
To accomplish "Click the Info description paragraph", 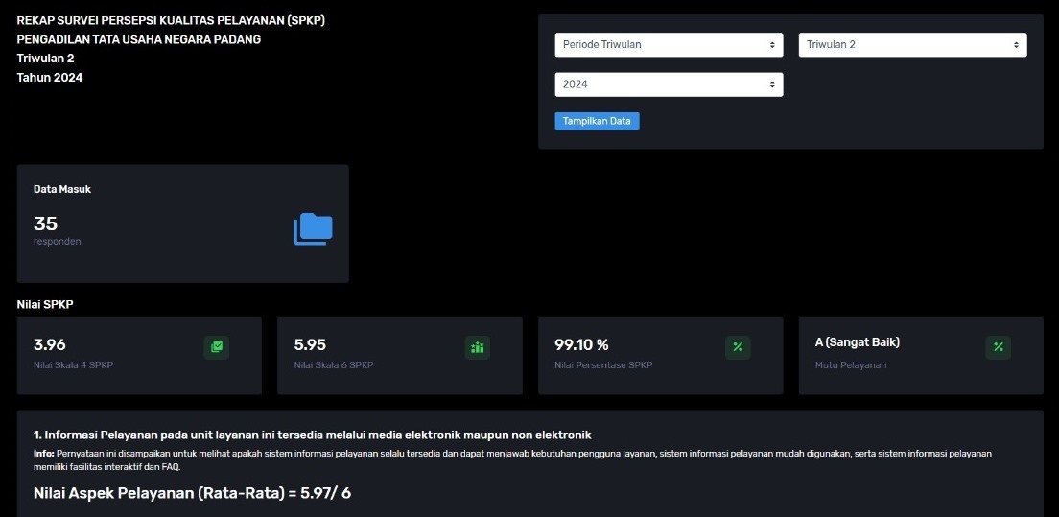I will [512, 459].
